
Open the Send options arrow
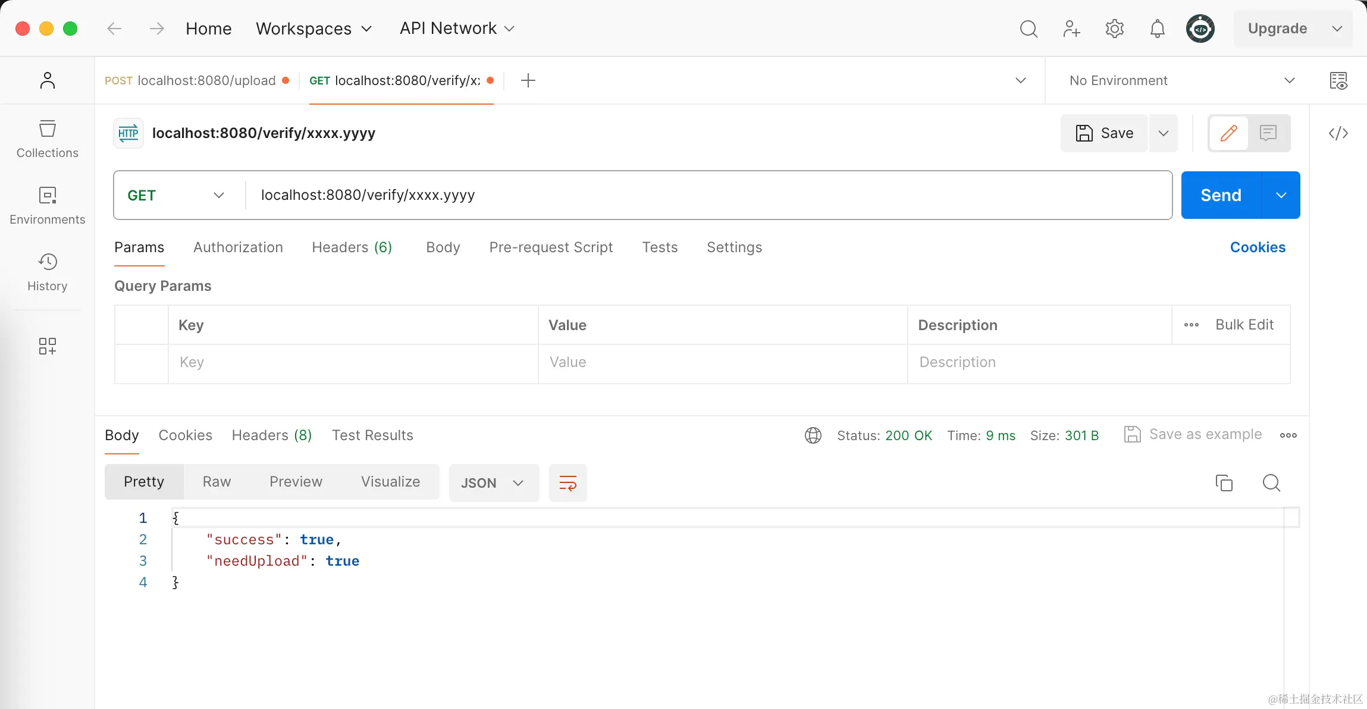1281,195
